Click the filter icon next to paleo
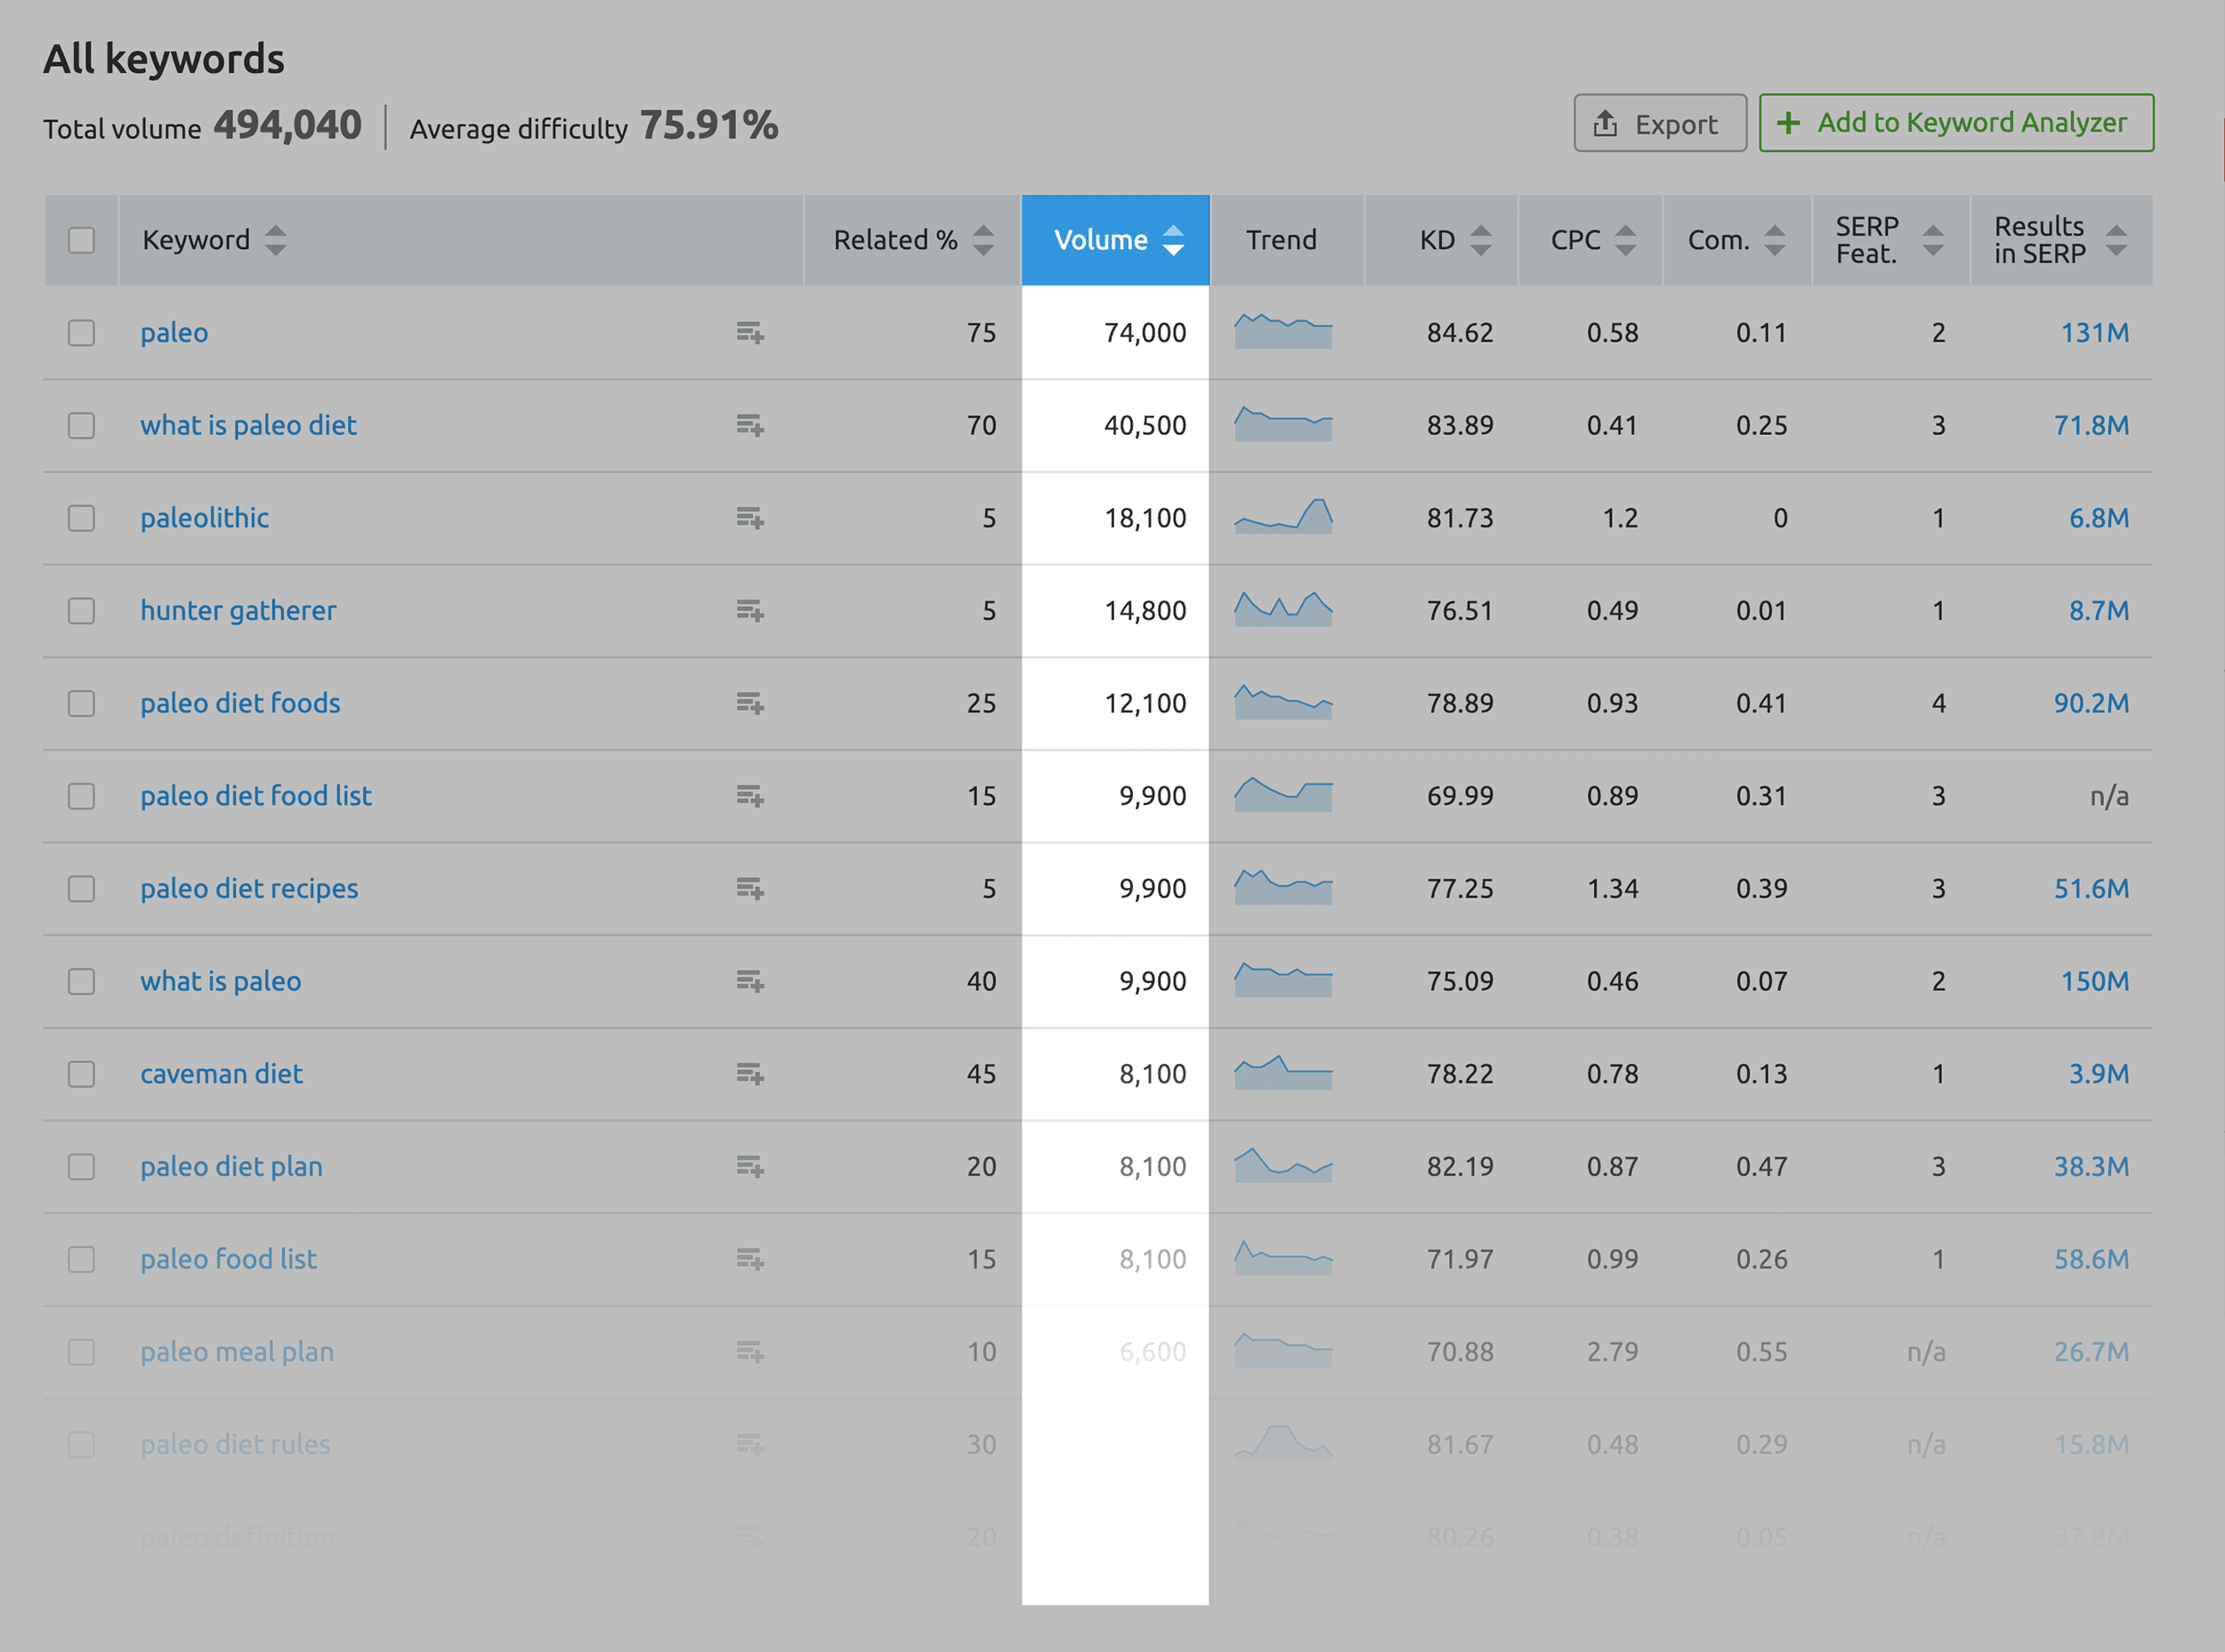2225x1652 pixels. point(749,334)
